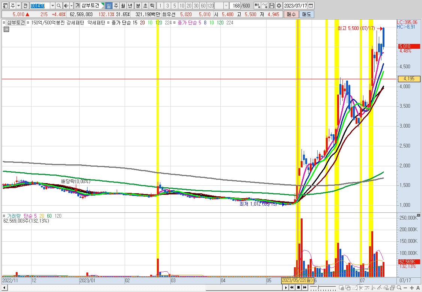The height and width of the screenshot is (292, 422).
Task: Click the speaker sound icon
Action: coord(66,6)
